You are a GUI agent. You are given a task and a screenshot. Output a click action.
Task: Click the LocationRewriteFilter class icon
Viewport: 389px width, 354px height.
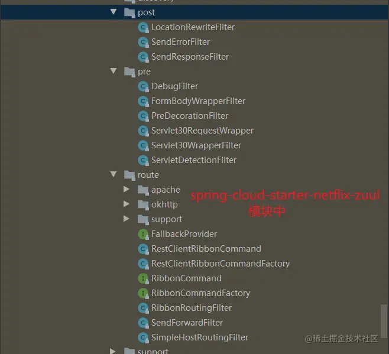click(144, 27)
